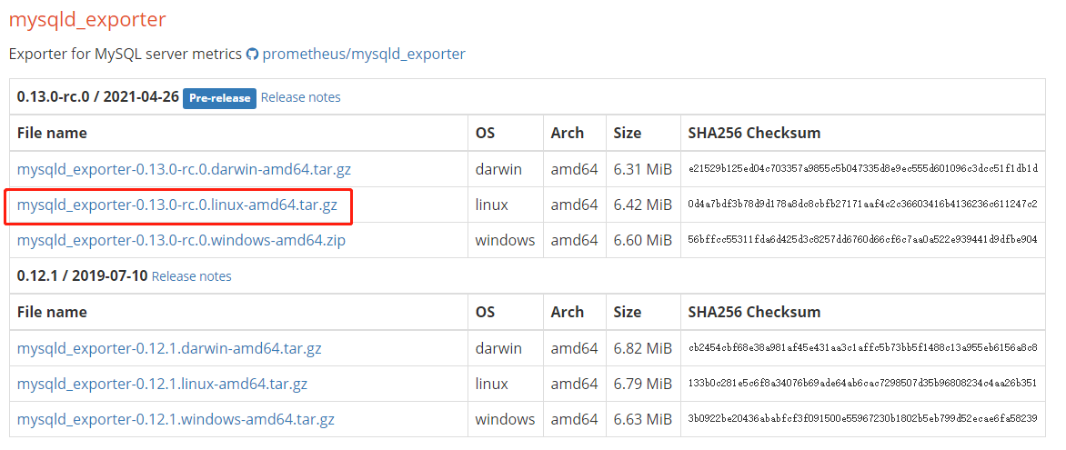Click the SHA256 checksum starting with e21529b1
Viewport: 1066px width, 450px height.
coord(863,169)
